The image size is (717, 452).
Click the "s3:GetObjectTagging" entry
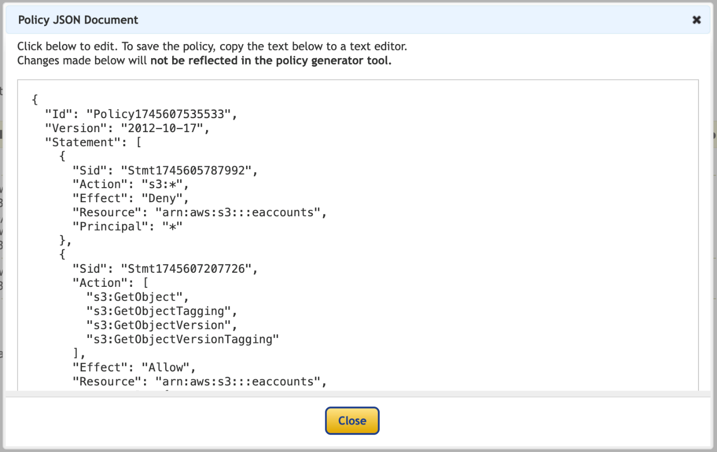162,311
